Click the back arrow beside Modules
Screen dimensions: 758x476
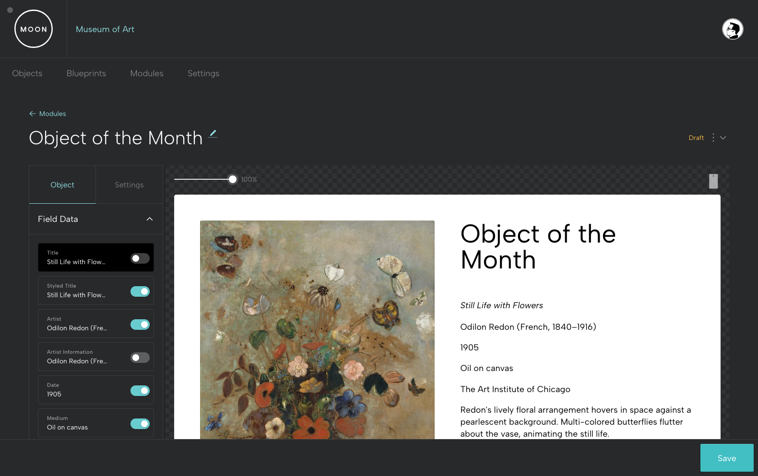pyautogui.click(x=33, y=114)
